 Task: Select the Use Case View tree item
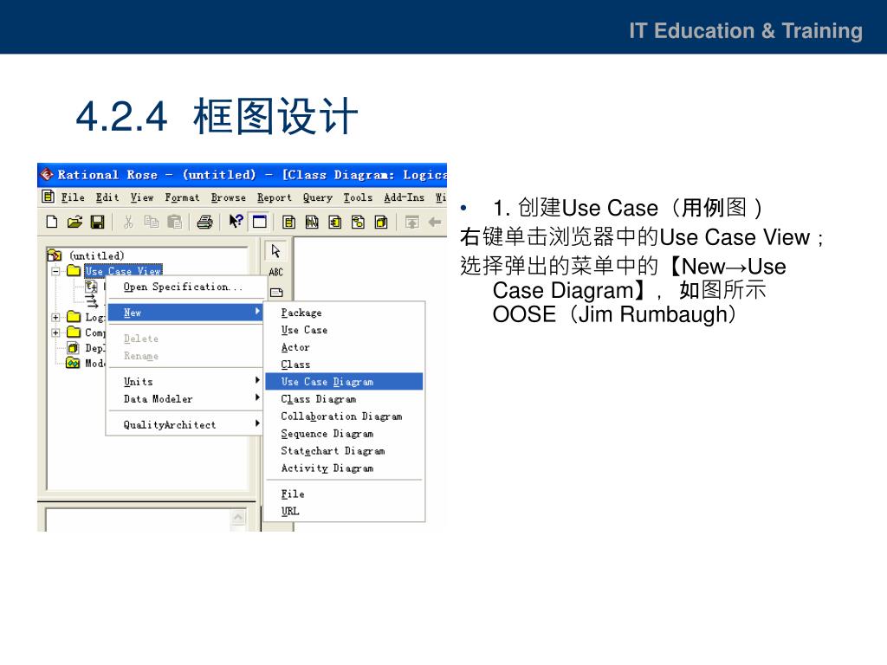point(123,271)
